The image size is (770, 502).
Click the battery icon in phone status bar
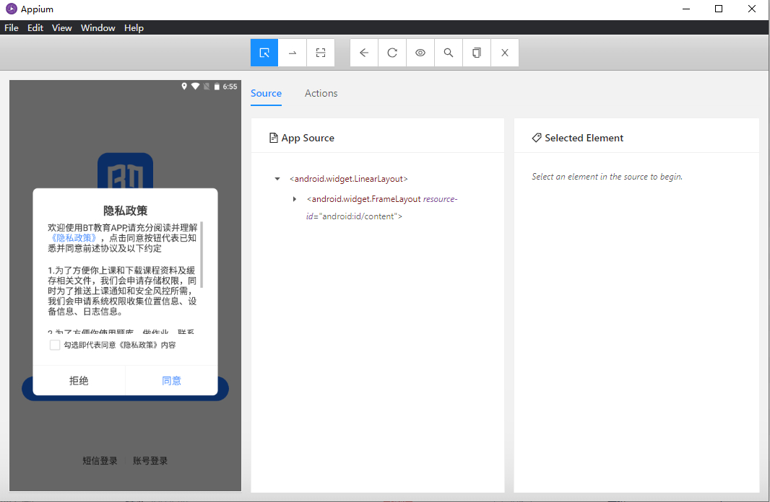217,87
